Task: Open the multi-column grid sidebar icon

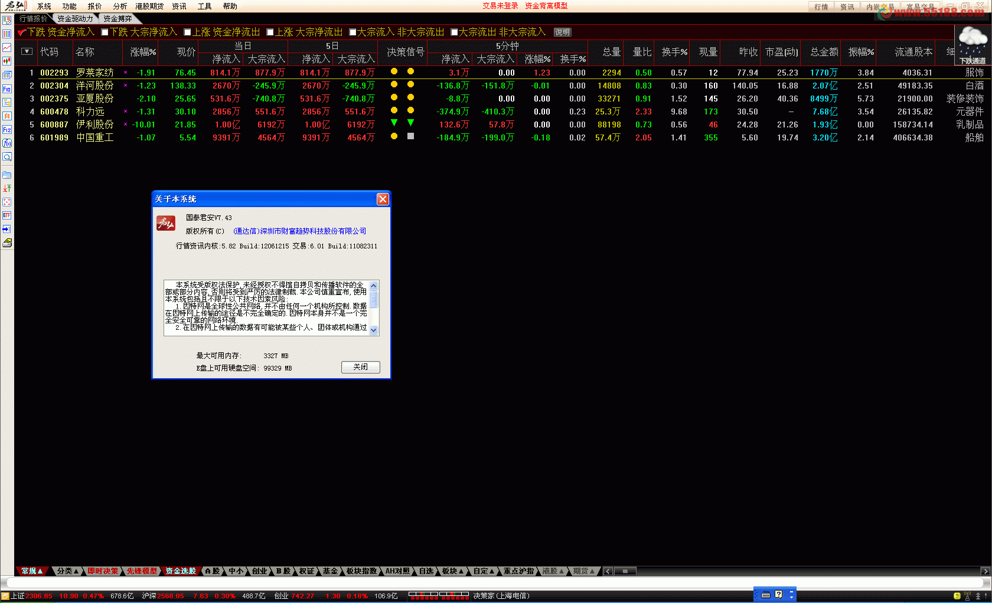Action: (x=7, y=34)
